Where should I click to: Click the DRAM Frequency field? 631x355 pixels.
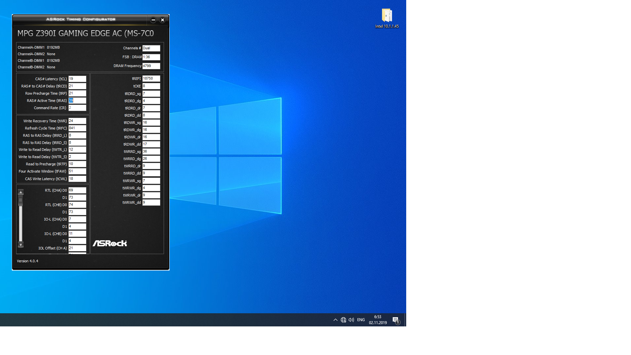151,66
